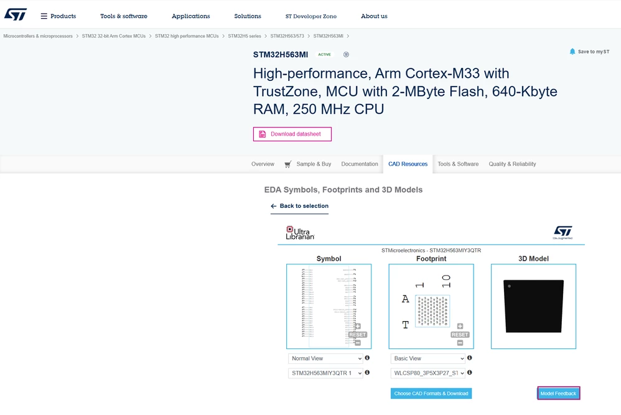Zoom out on the Footprint preview
The width and height of the screenshot is (621, 415).
coord(460,343)
